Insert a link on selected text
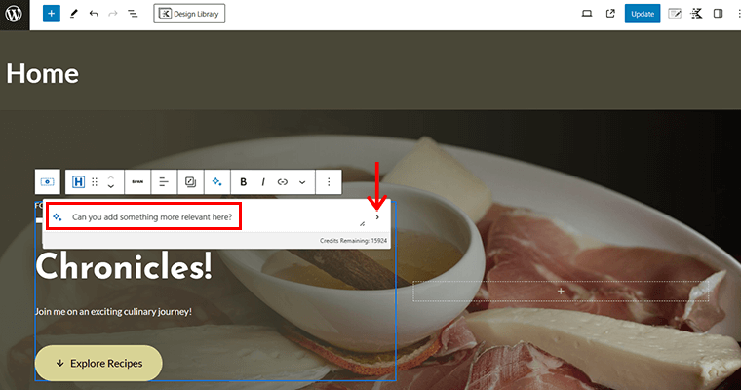 coord(282,182)
